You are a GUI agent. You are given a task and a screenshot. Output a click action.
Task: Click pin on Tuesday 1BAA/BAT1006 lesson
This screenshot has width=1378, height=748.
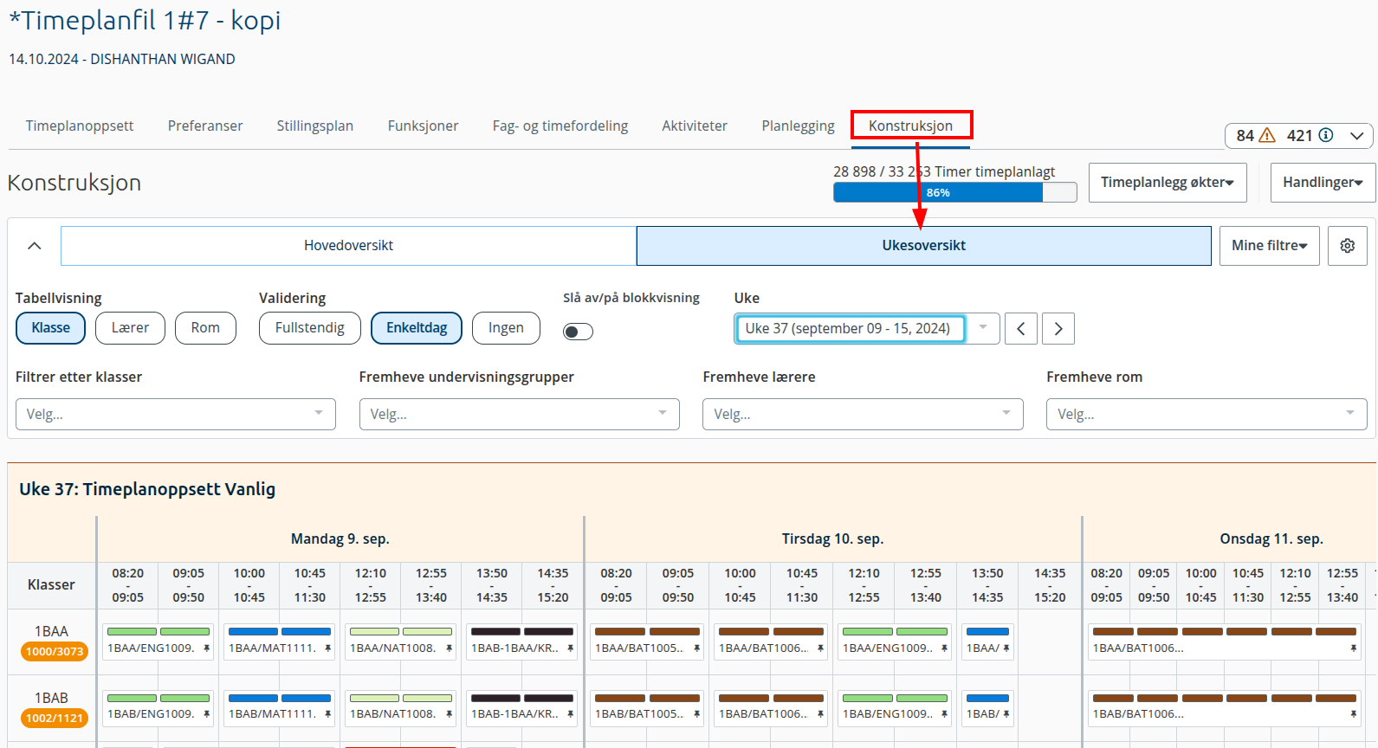[820, 648]
